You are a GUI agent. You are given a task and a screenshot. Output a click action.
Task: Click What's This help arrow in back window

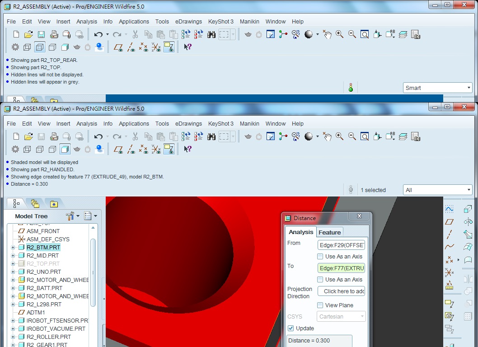(x=187, y=47)
